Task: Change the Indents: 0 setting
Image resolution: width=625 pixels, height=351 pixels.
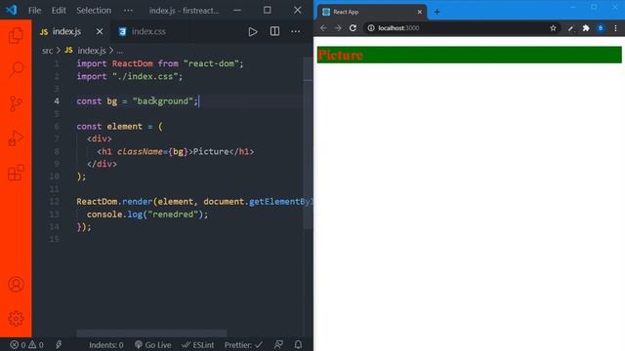Action: pos(106,344)
